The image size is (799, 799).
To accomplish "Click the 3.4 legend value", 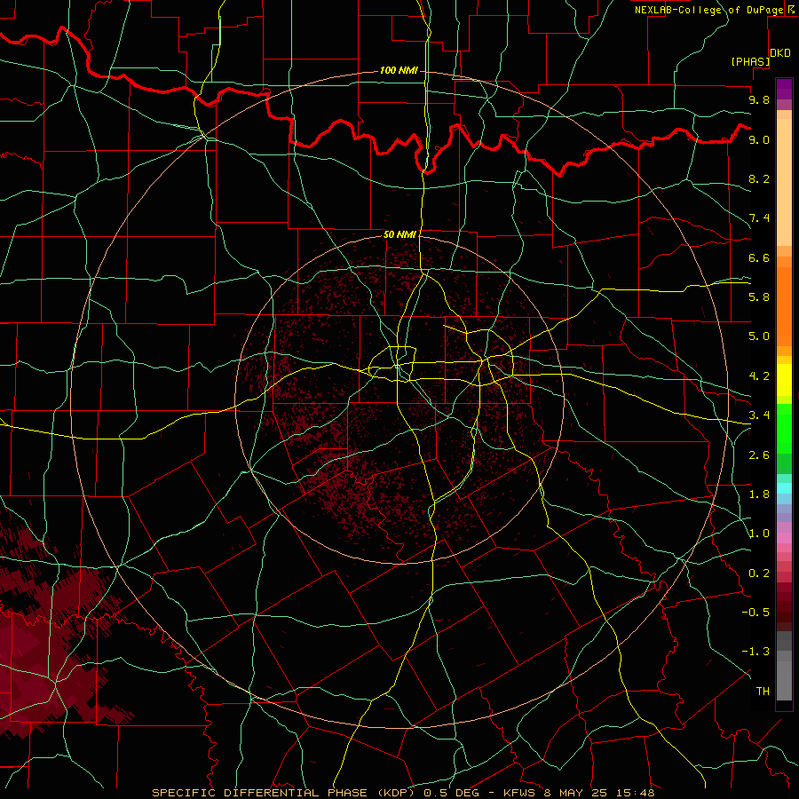I will tap(759, 415).
